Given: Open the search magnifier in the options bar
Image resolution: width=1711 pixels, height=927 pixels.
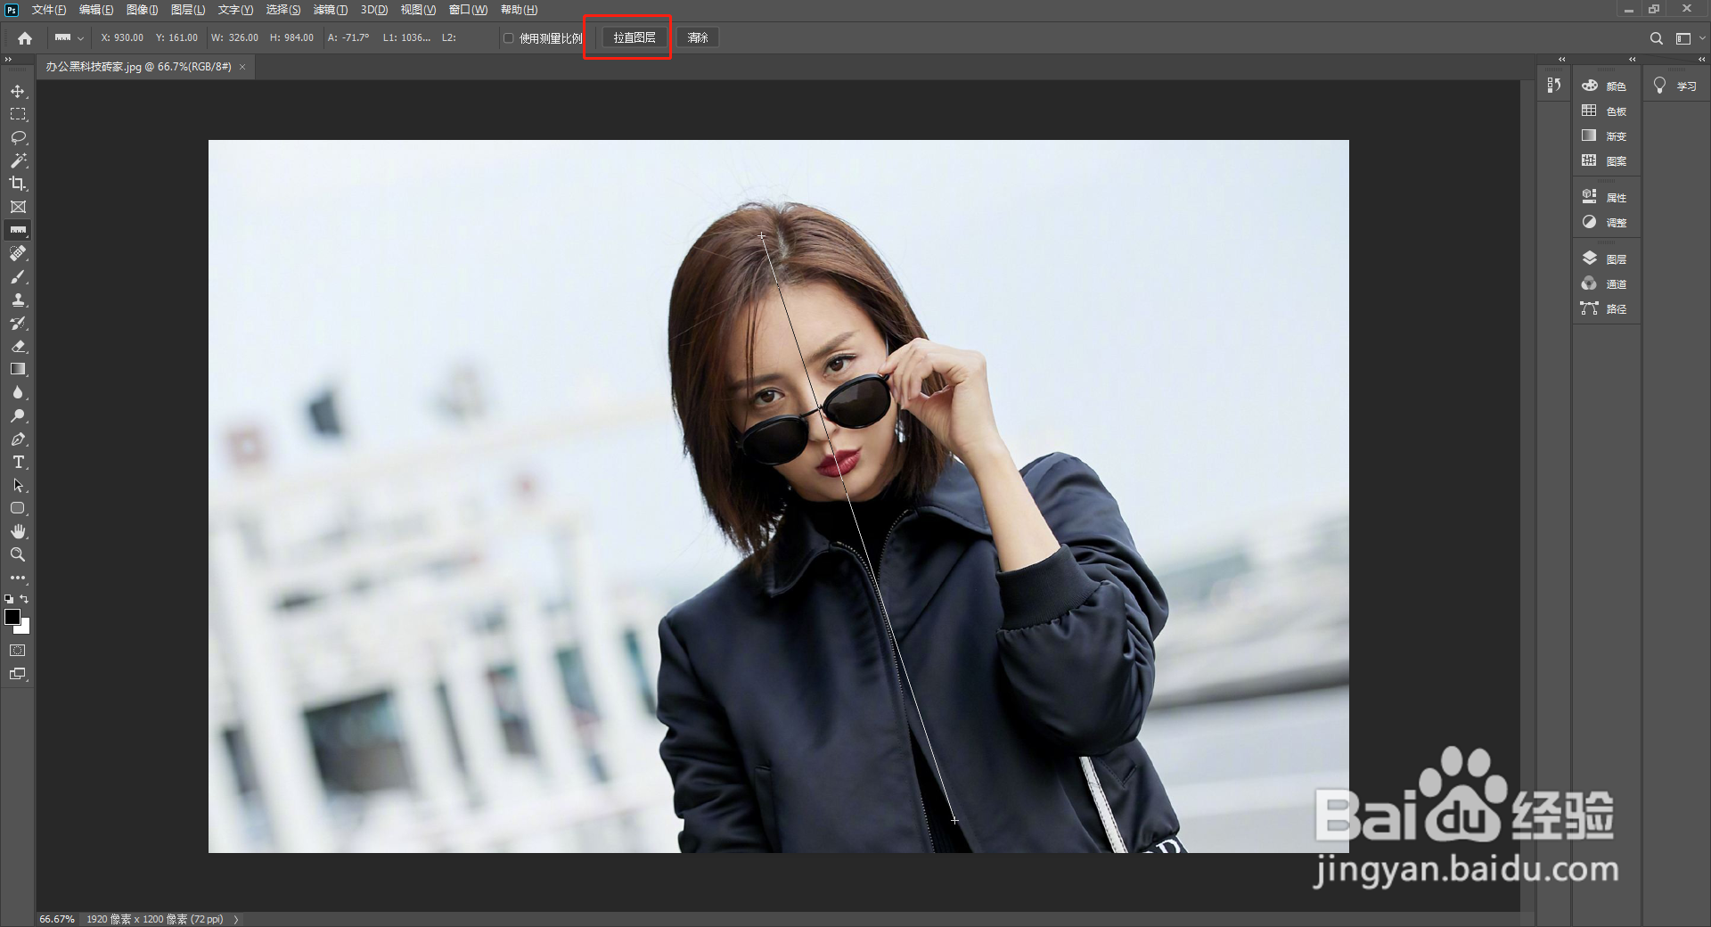Looking at the screenshot, I should tap(1656, 38).
